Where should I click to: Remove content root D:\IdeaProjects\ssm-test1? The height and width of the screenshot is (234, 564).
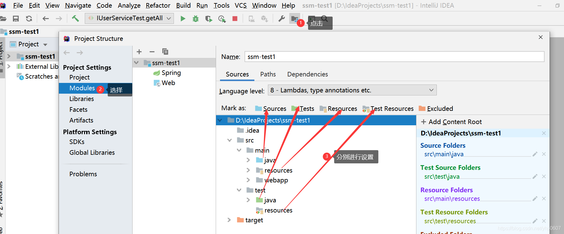[x=544, y=133]
